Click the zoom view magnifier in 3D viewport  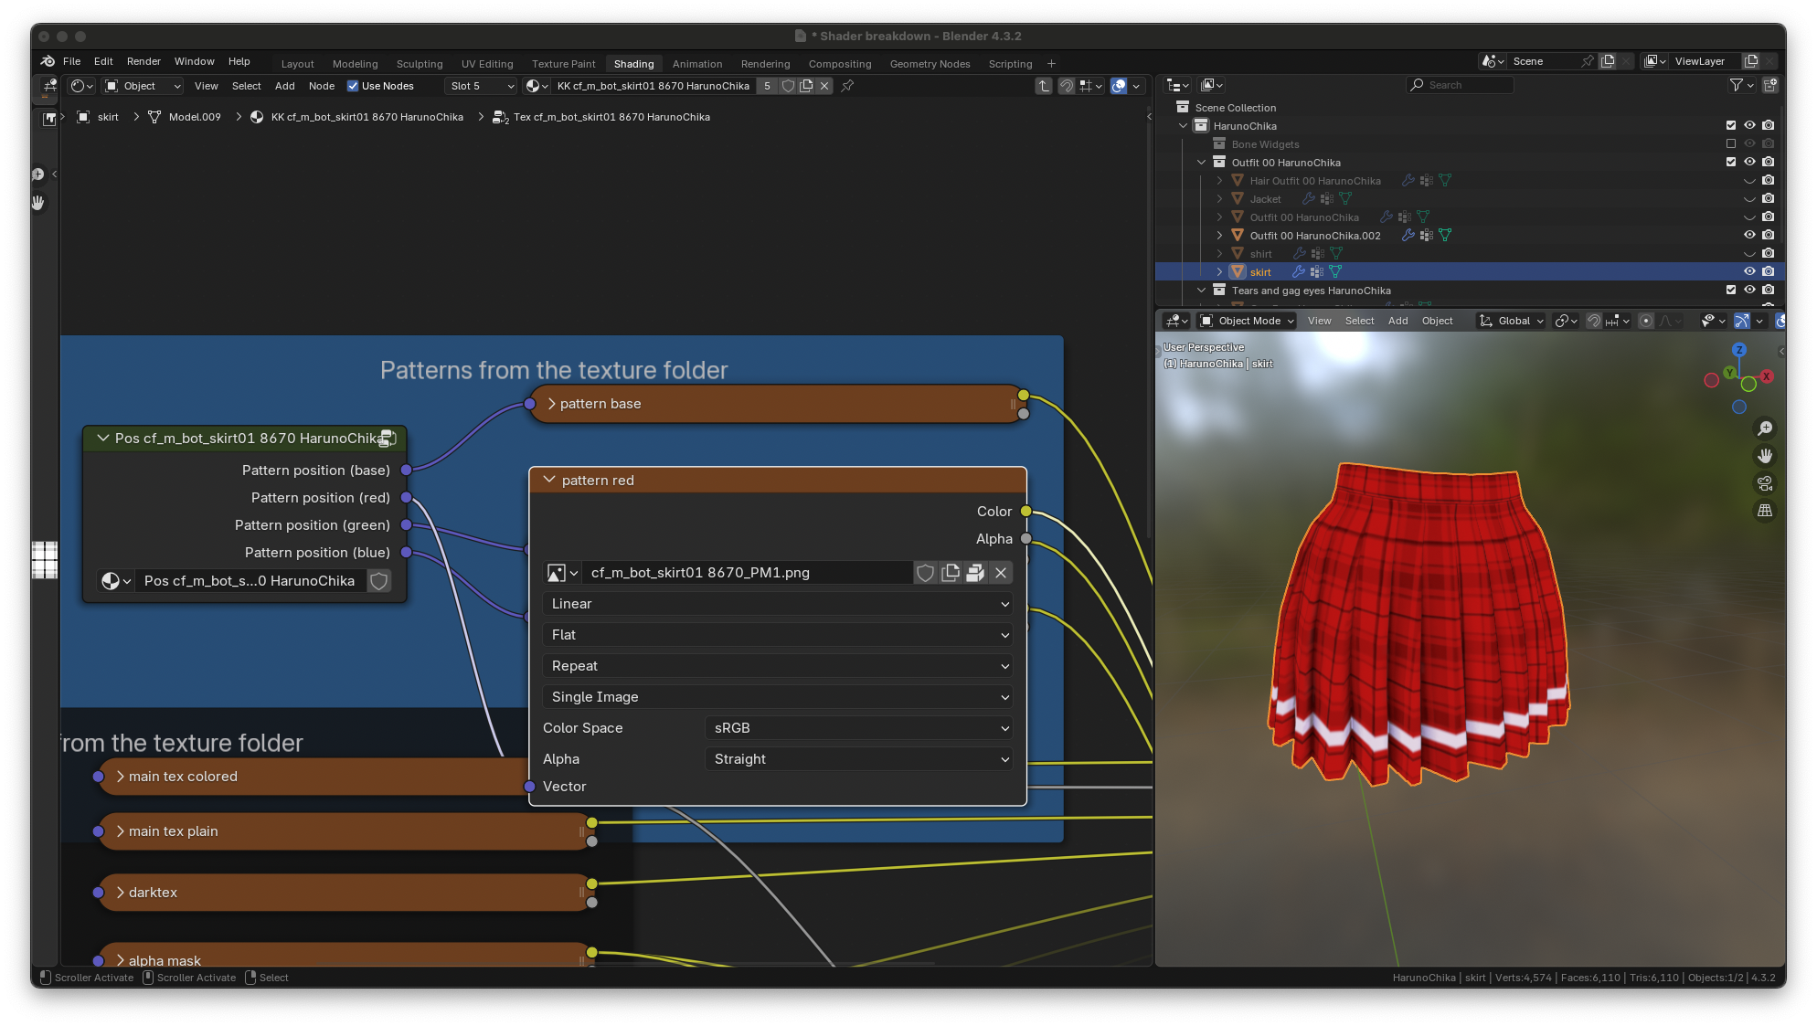point(1765,428)
